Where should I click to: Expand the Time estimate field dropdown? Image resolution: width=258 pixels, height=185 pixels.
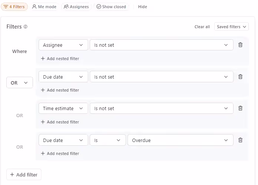pos(63,108)
